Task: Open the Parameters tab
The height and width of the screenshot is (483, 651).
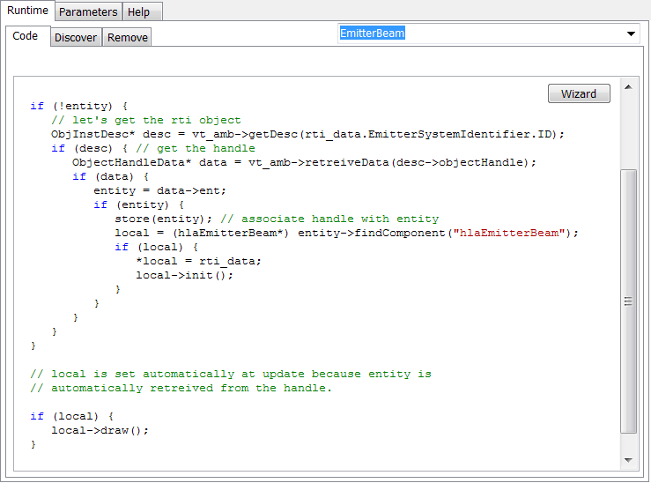Action: click(88, 11)
